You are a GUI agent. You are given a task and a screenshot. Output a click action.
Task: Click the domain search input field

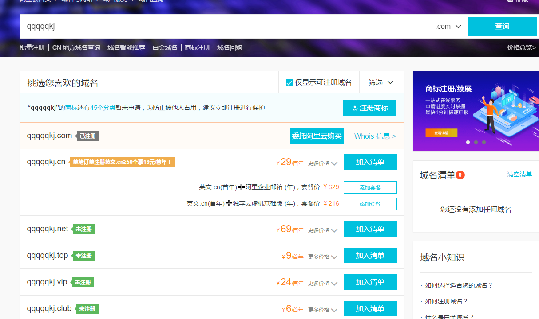pos(224,27)
